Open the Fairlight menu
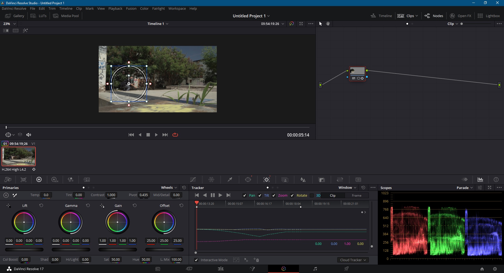This screenshot has width=504, height=273. coord(158,8)
